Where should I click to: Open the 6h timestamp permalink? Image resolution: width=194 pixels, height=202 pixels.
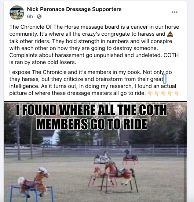[30, 17]
